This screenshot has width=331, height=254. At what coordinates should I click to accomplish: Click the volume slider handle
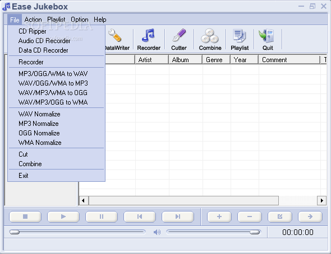point(255,232)
